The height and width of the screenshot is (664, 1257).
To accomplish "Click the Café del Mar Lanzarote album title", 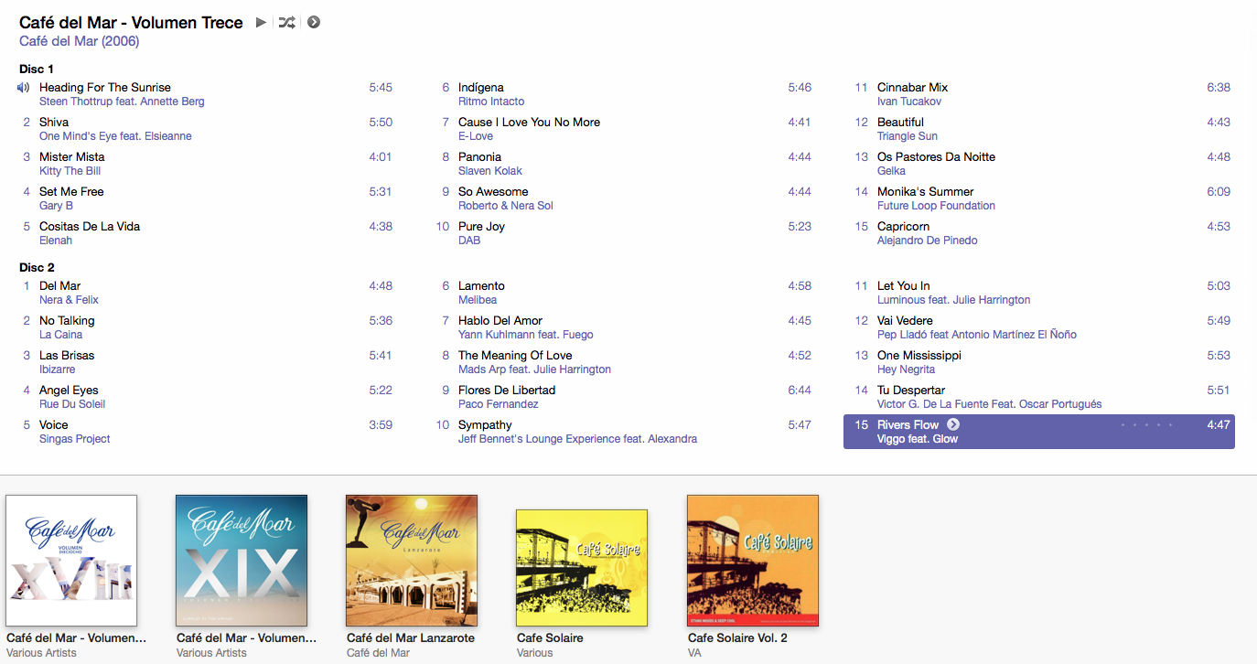I will [x=411, y=638].
